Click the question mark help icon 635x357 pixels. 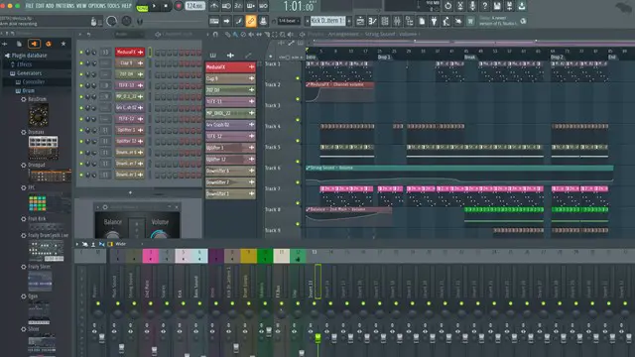point(485,6)
